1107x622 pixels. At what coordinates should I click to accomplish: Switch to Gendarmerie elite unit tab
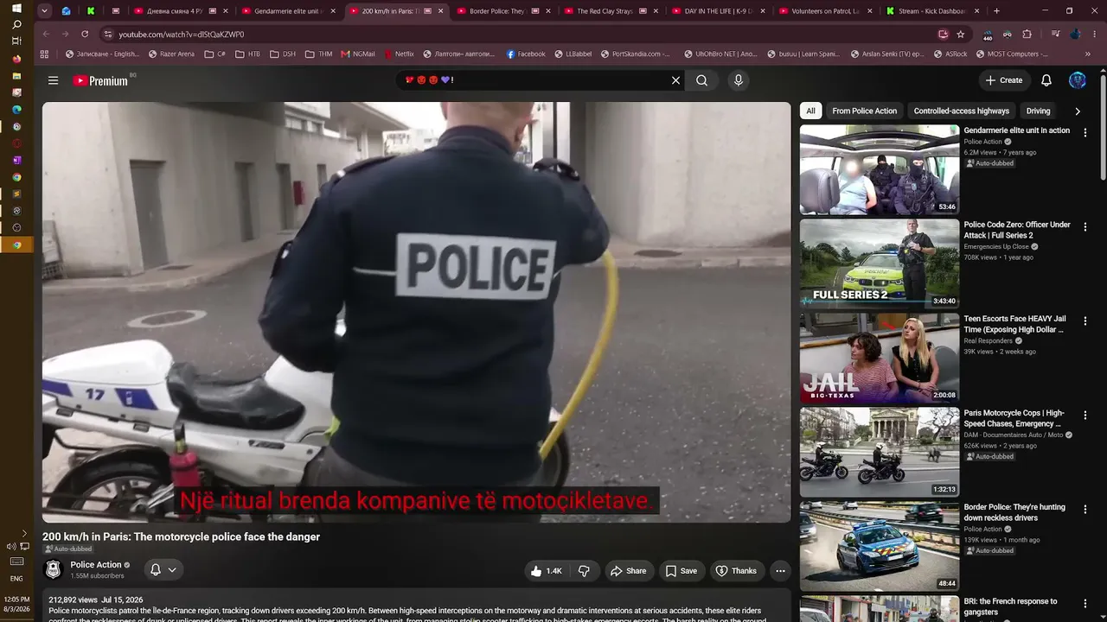[x=289, y=11]
